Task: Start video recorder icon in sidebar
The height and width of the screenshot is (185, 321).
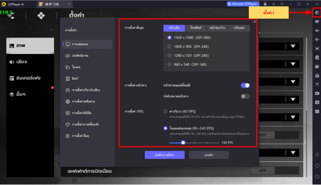Action: [317, 93]
